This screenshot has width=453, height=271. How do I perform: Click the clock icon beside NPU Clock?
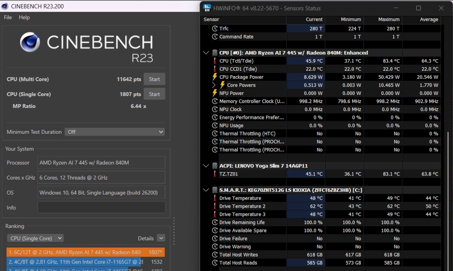pos(215,109)
